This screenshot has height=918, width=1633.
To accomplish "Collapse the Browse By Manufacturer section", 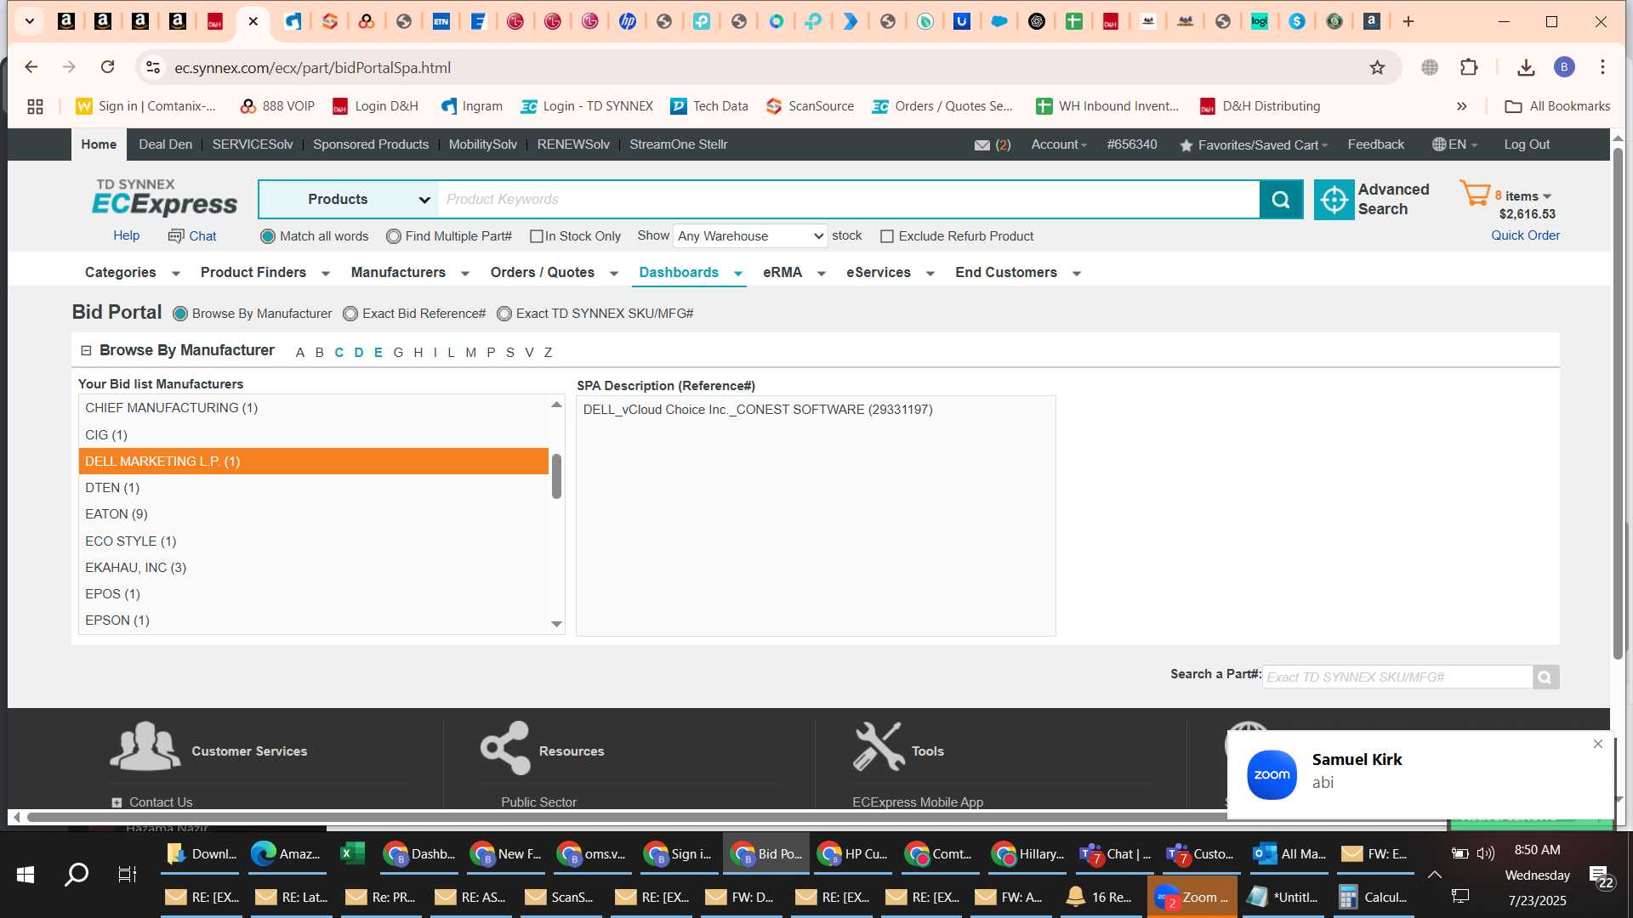I will pos(86,350).
